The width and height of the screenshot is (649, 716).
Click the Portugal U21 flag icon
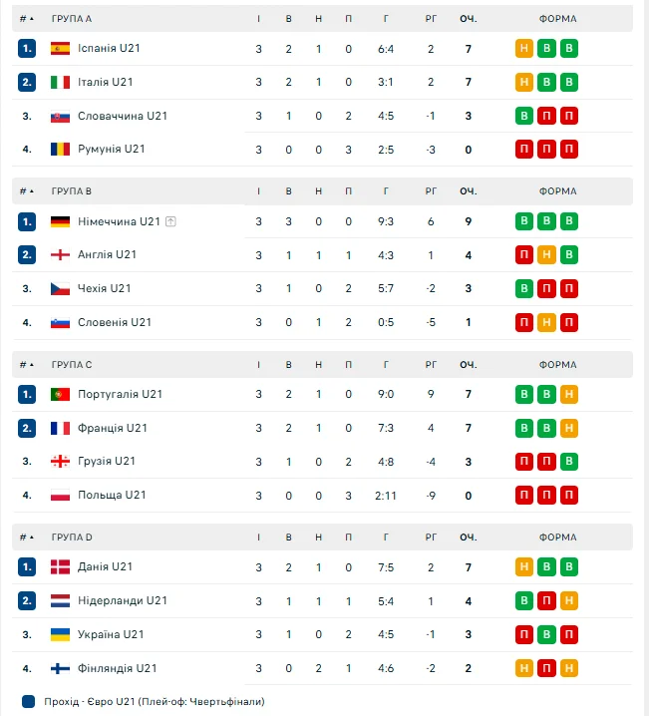(60, 394)
